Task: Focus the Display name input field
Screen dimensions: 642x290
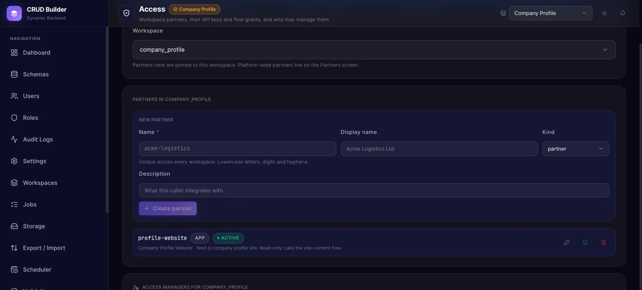Action: pos(439,149)
